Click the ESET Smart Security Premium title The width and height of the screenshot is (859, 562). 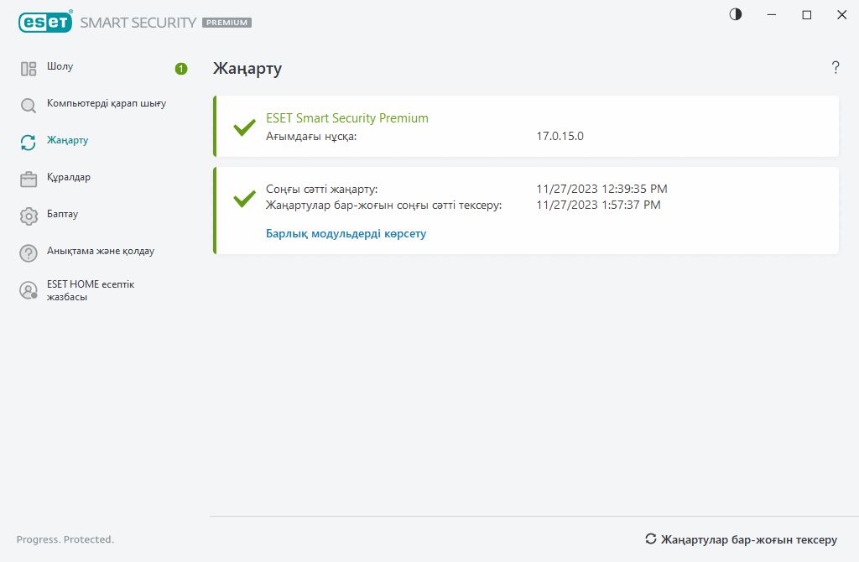pos(346,118)
